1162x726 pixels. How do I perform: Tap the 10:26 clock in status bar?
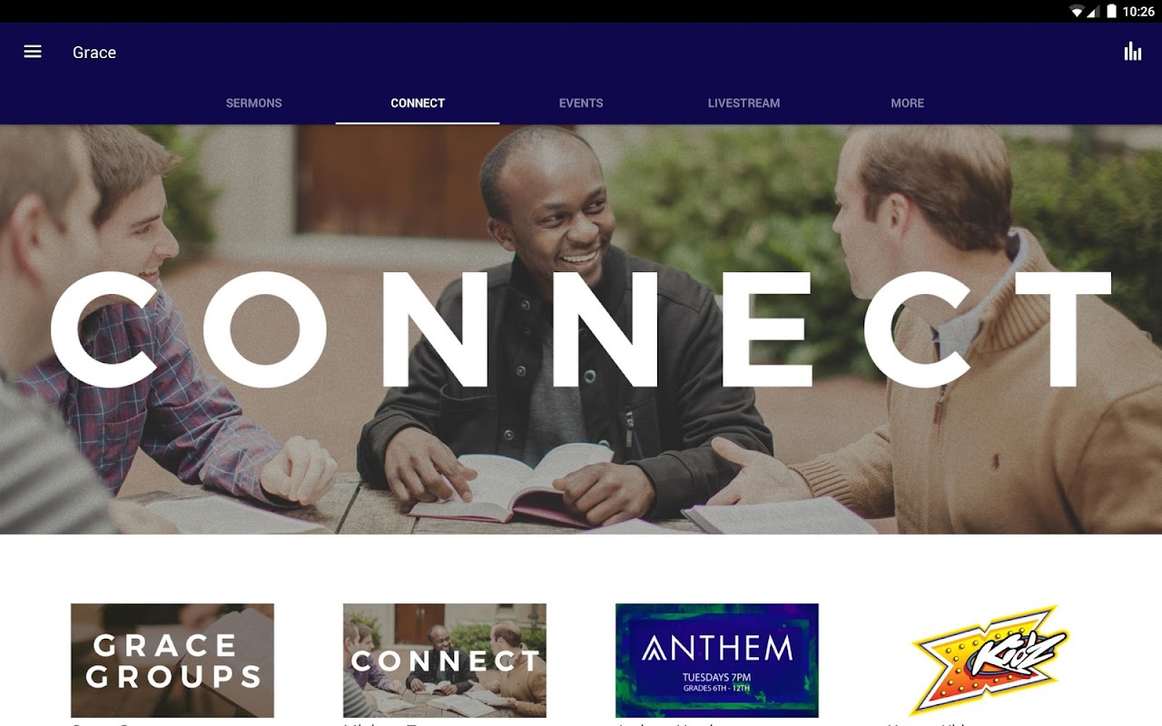click(1138, 11)
